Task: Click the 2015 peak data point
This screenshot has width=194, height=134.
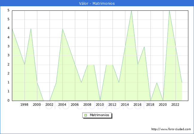Action: tap(131, 11)
